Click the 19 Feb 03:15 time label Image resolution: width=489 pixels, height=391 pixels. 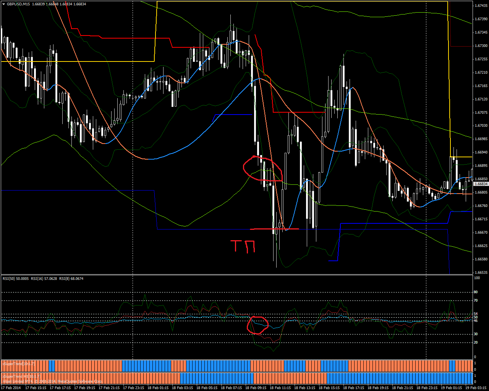click(476, 388)
